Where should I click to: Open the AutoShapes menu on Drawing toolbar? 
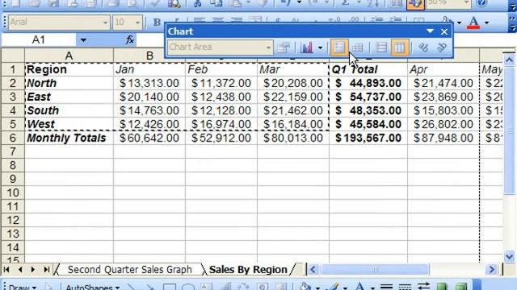pyautogui.click(x=92, y=287)
